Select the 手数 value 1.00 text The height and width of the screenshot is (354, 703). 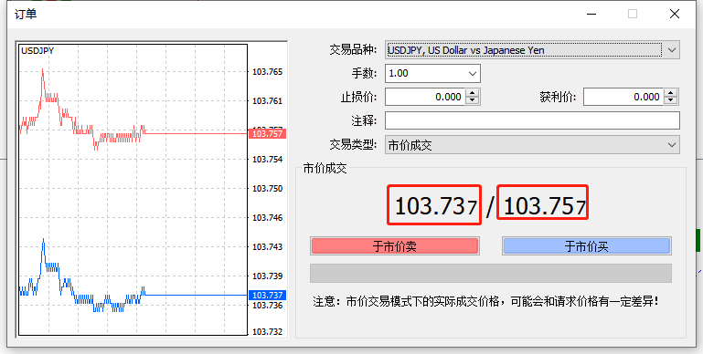(399, 73)
